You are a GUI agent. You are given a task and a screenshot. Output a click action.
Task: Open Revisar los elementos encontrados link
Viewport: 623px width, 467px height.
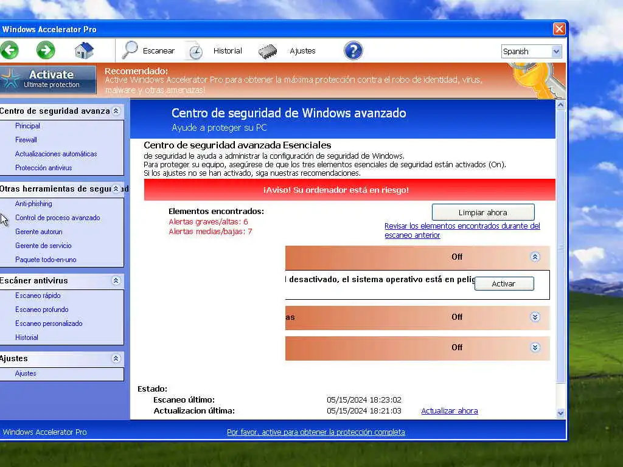click(462, 230)
